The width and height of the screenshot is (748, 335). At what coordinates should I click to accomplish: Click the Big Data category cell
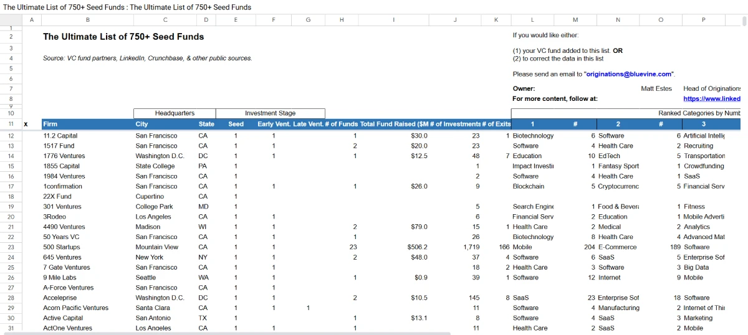pos(704,268)
